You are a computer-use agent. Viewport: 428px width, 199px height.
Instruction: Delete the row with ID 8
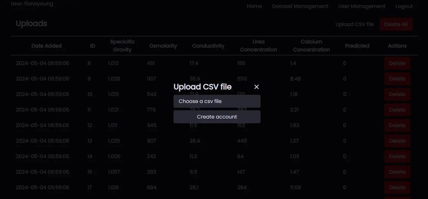point(397,63)
